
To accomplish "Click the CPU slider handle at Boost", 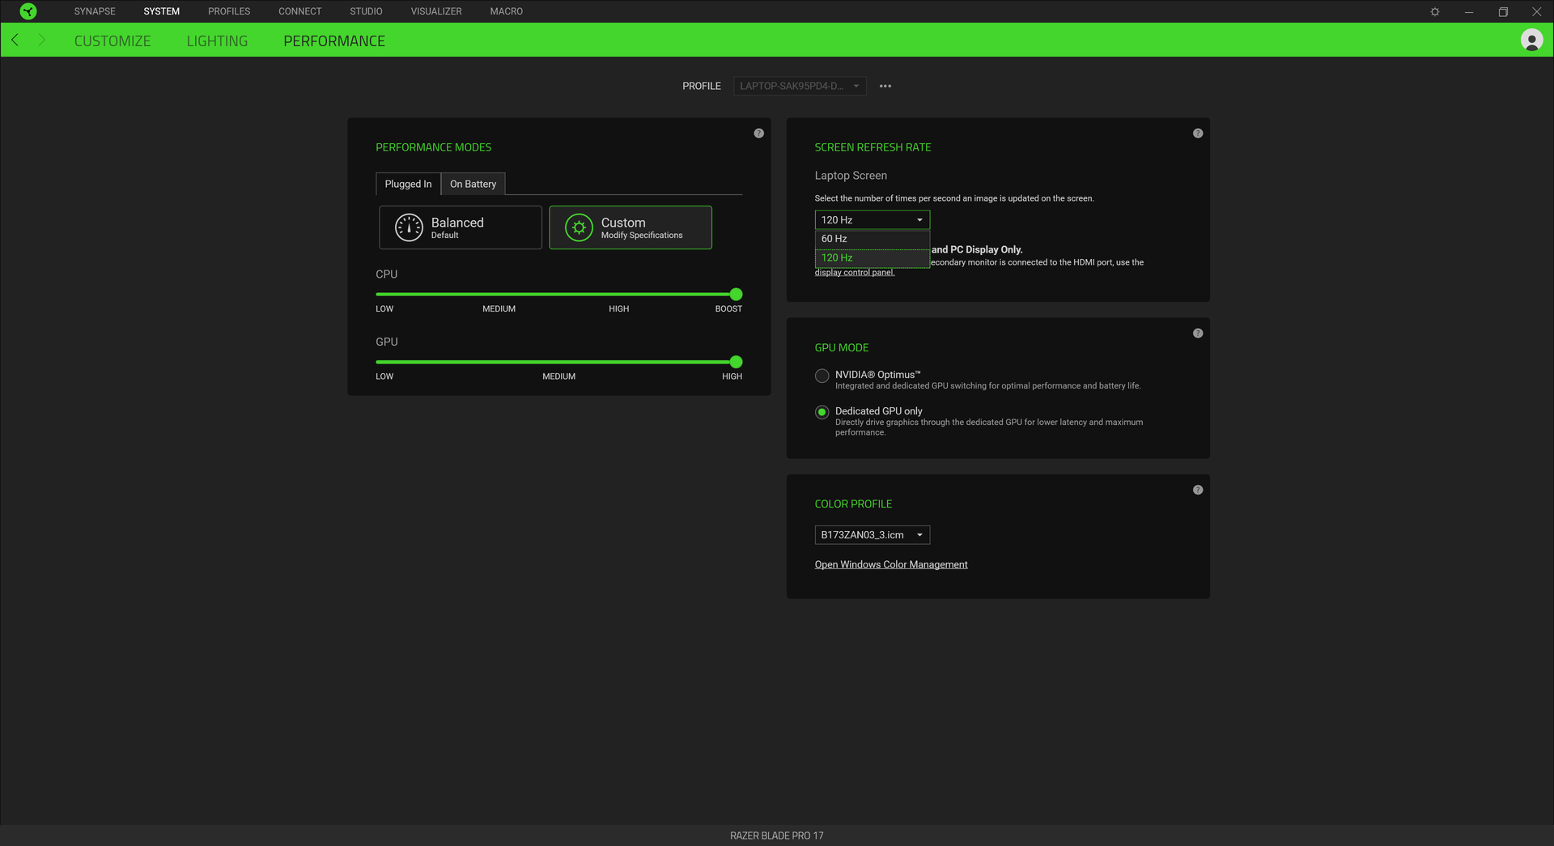I will coord(736,295).
